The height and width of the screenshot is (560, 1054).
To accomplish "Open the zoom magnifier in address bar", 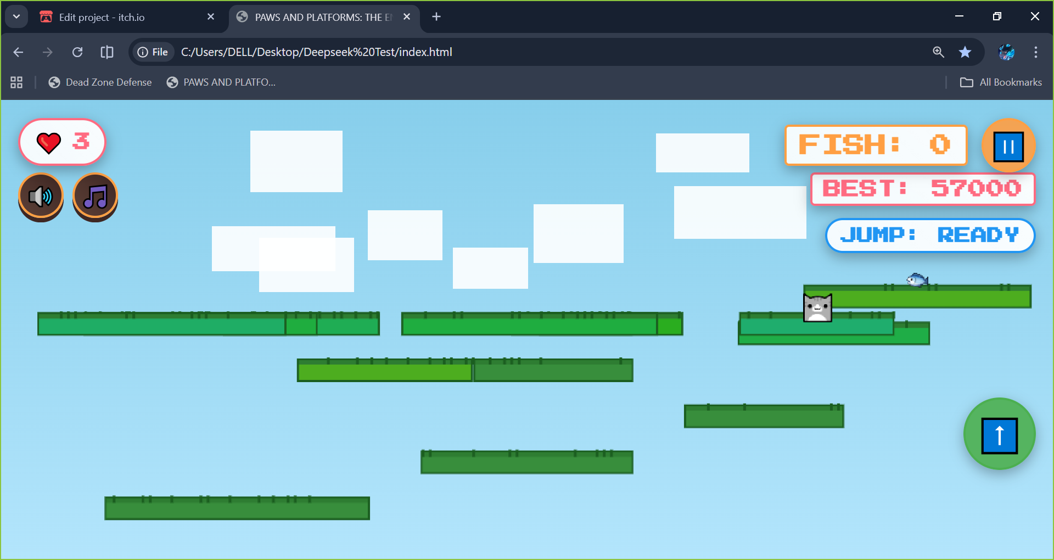I will point(938,52).
